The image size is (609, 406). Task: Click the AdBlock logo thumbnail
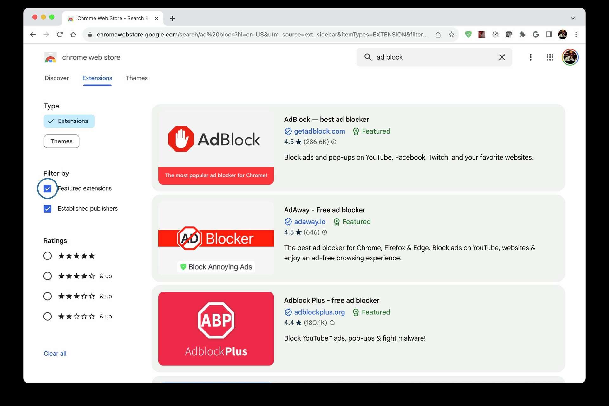point(216,148)
